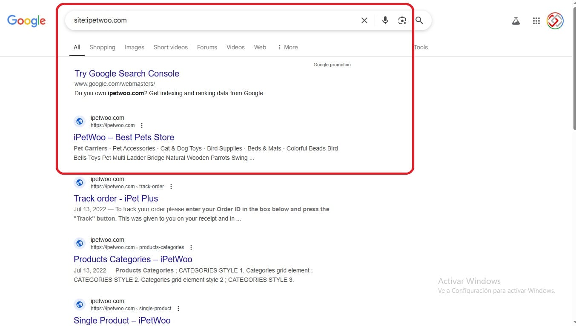The image size is (576, 326).
Task: Click globe favicon of Products Categories result
Action: pyautogui.click(x=80, y=244)
